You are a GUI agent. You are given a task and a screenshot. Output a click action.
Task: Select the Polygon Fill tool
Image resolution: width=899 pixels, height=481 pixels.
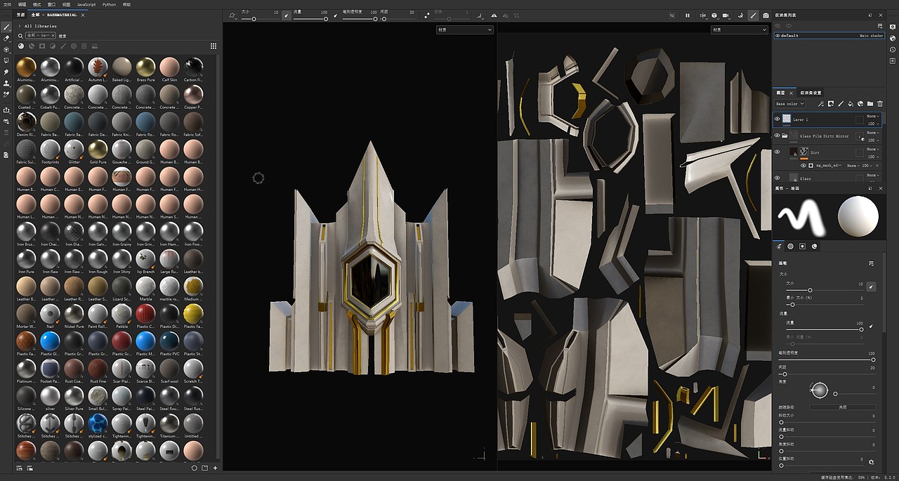coord(6,60)
